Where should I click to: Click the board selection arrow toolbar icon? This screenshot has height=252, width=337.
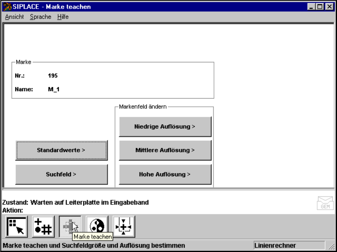click(16, 227)
